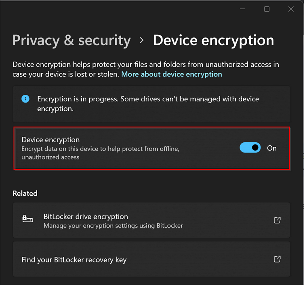Select the Device encryption page title
304x285 pixels.
click(213, 40)
